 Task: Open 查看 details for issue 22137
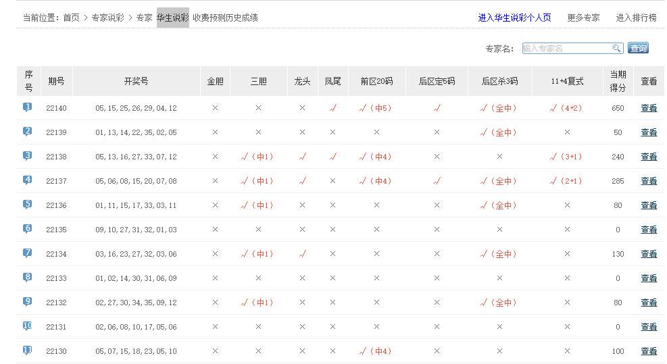(x=649, y=181)
